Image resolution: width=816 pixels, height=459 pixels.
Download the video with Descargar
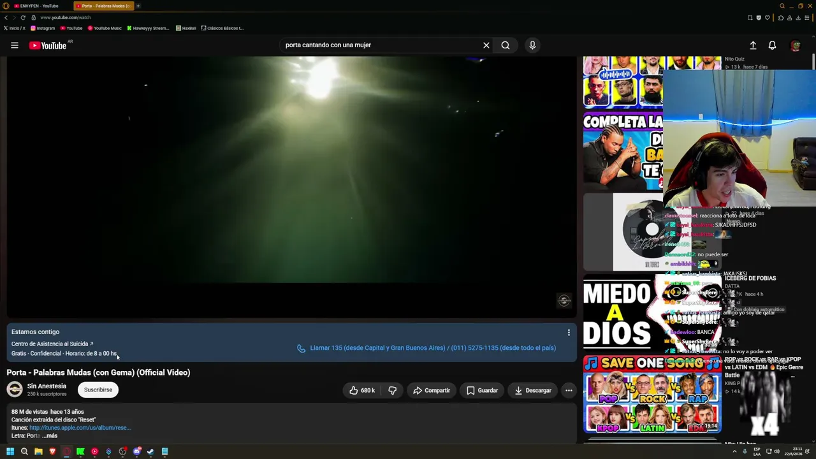[x=533, y=390]
